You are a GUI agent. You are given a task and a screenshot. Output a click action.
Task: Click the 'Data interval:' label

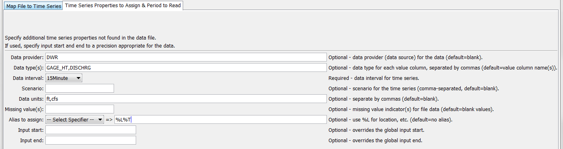click(28, 78)
